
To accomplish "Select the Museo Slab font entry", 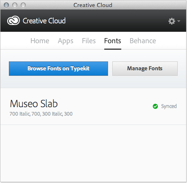I will pos(93,106).
